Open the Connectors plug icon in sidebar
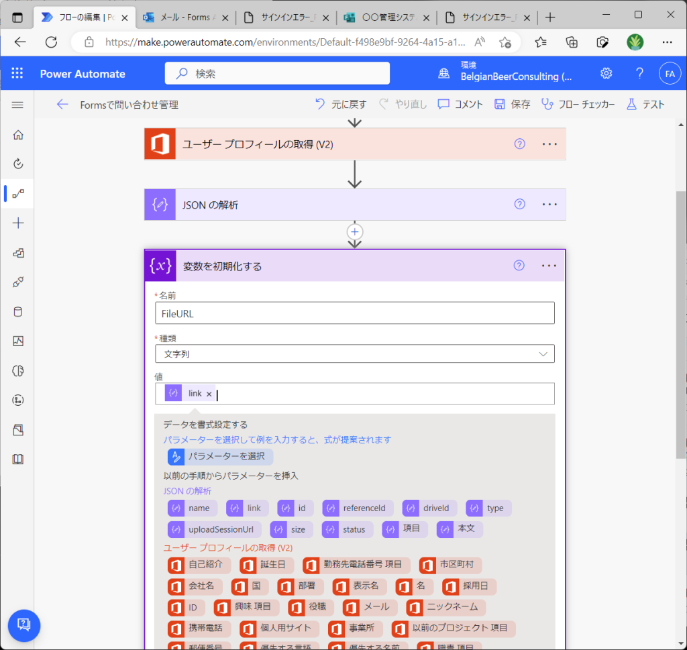The image size is (687, 650). [x=18, y=282]
